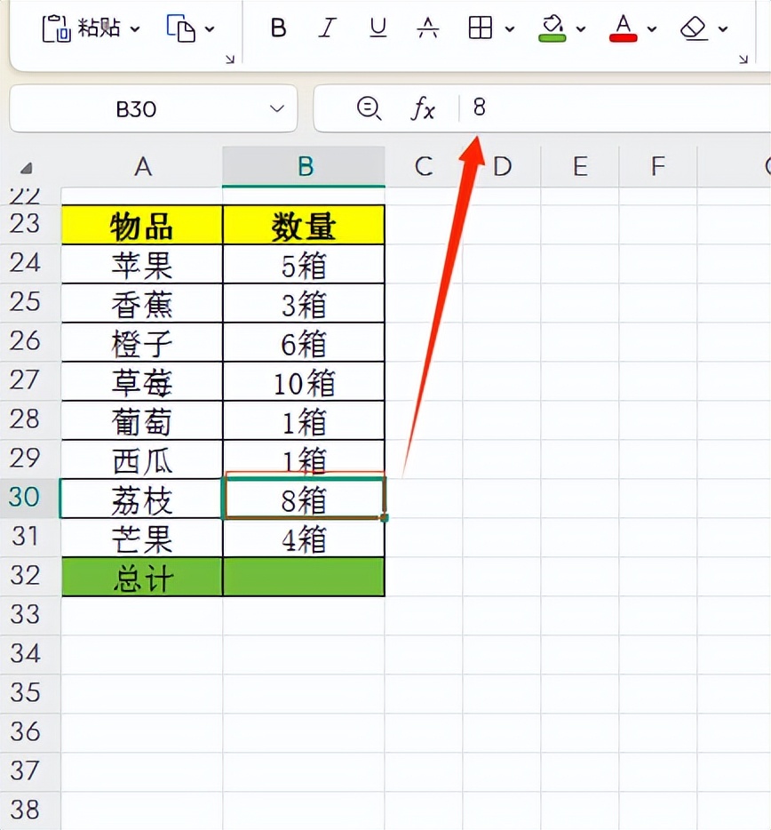Select the cell containing 橙子

click(x=142, y=342)
